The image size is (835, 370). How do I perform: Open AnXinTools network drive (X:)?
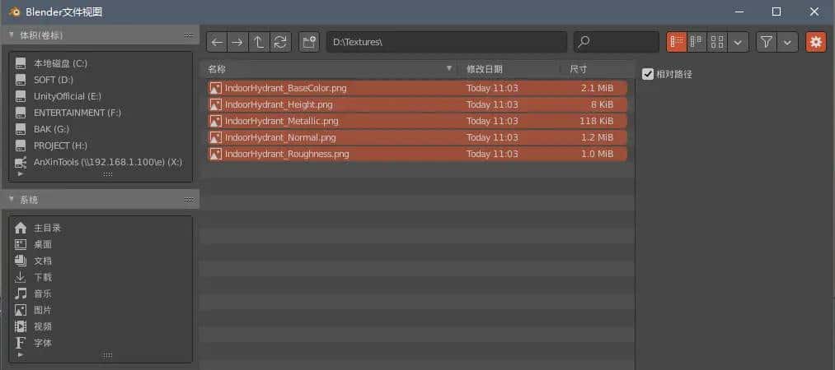pos(100,162)
